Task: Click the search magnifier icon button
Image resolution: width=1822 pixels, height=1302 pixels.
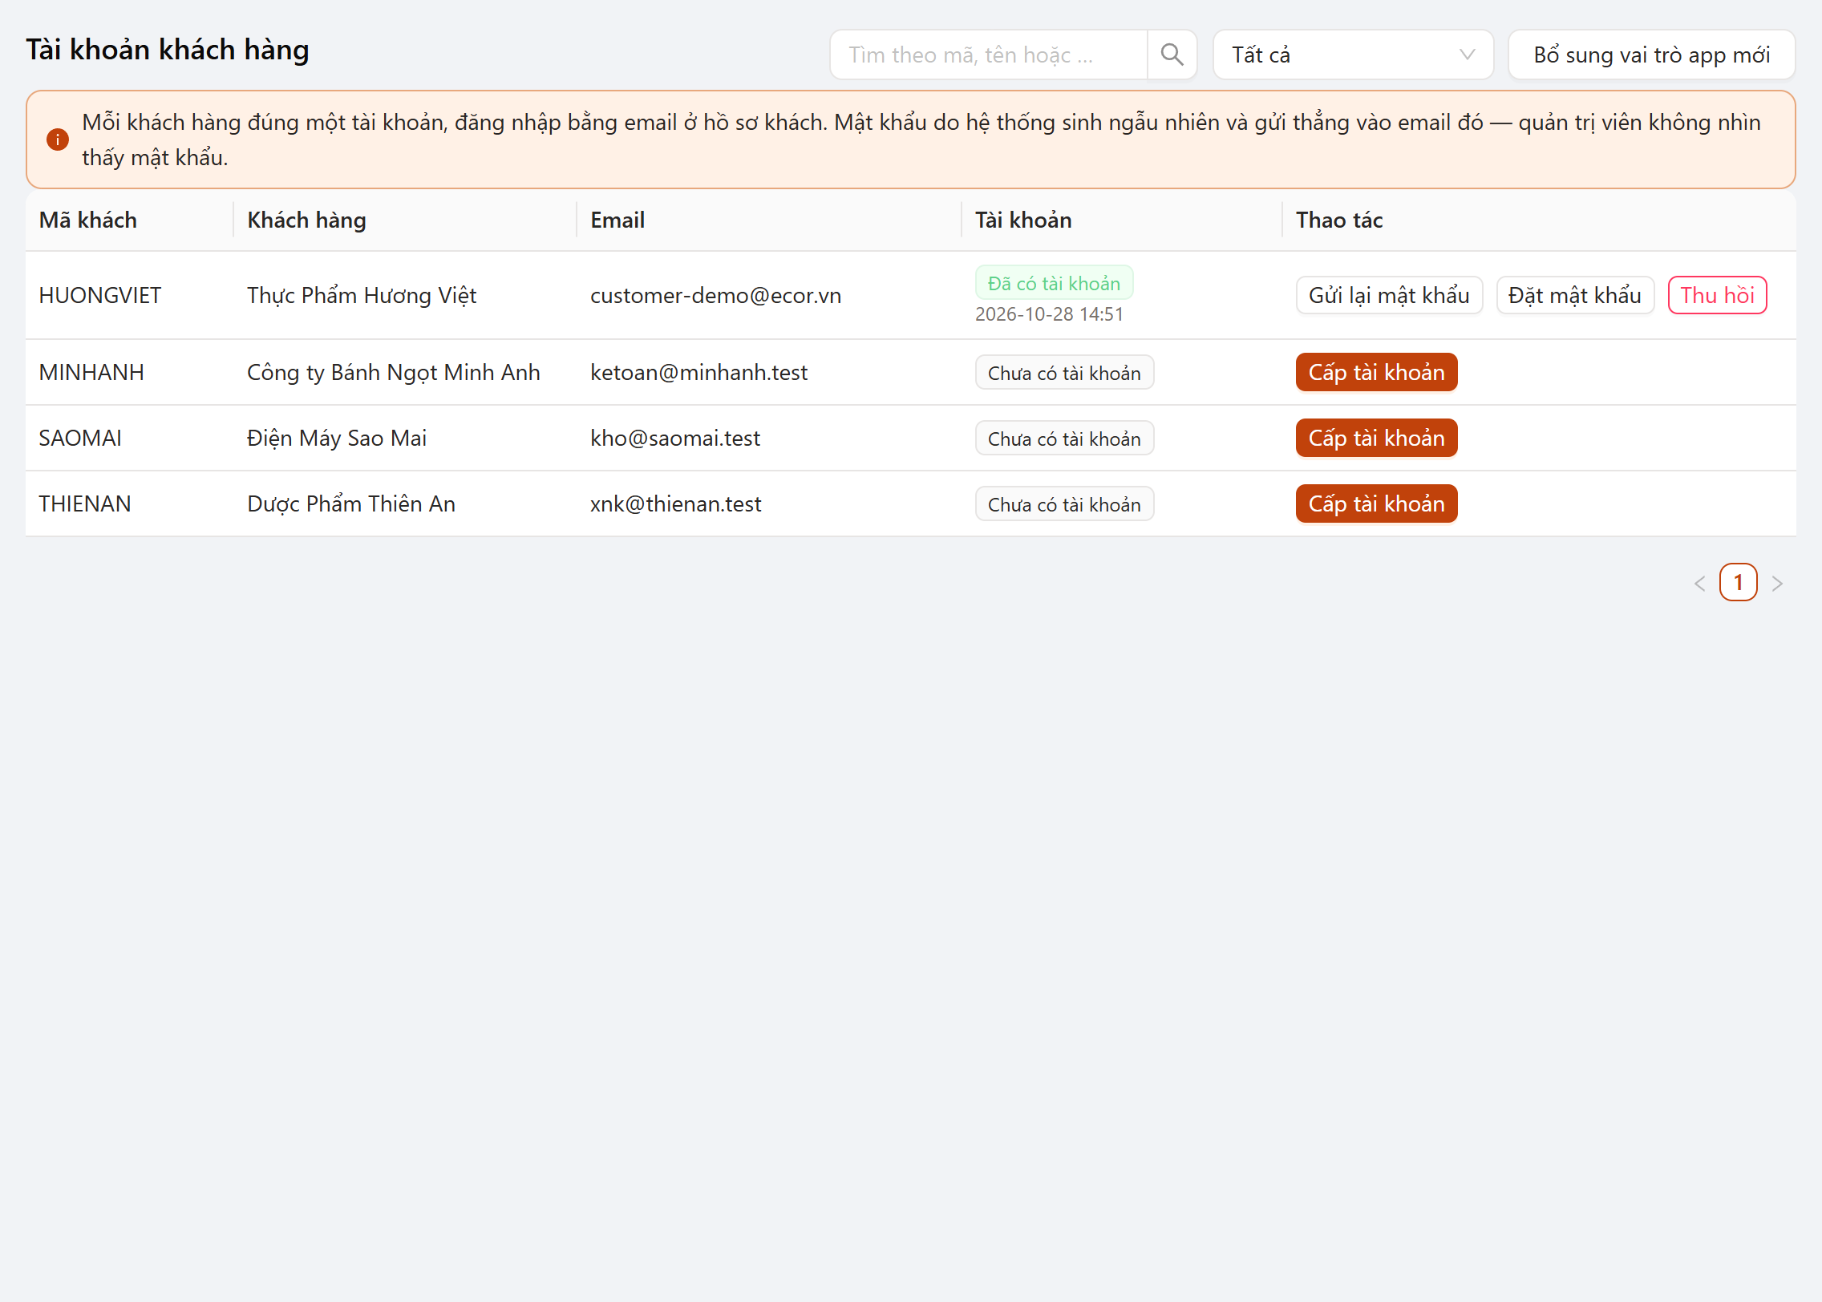Action: (1172, 55)
